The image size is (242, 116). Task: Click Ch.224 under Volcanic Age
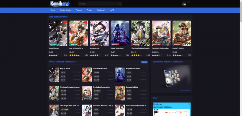(93, 52)
